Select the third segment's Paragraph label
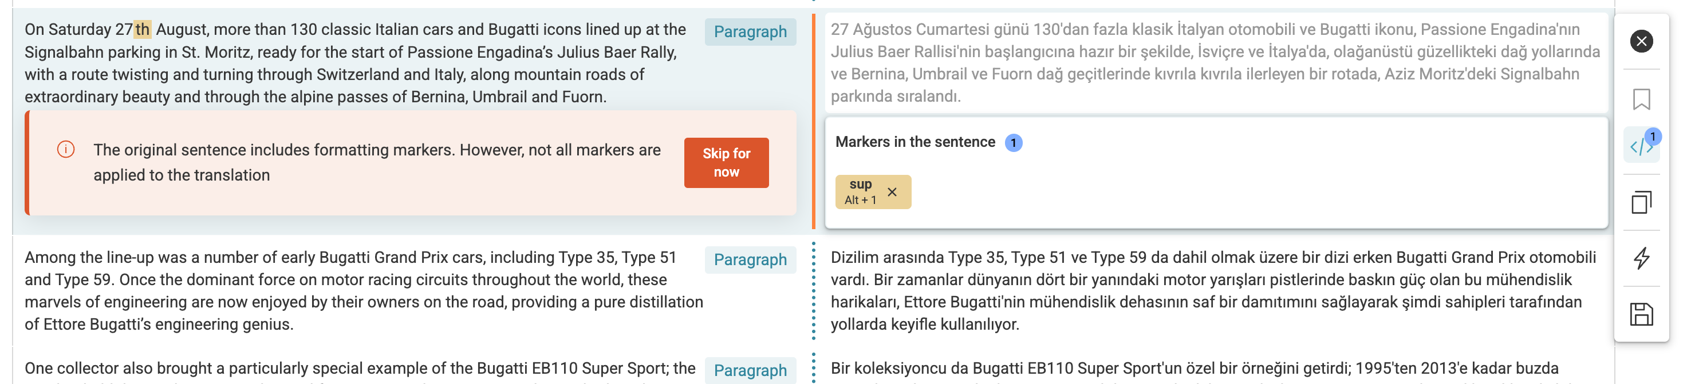This screenshot has width=1687, height=384. coord(750,370)
